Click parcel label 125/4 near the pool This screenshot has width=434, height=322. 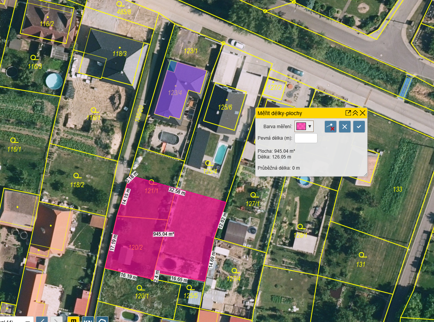coord(210,172)
